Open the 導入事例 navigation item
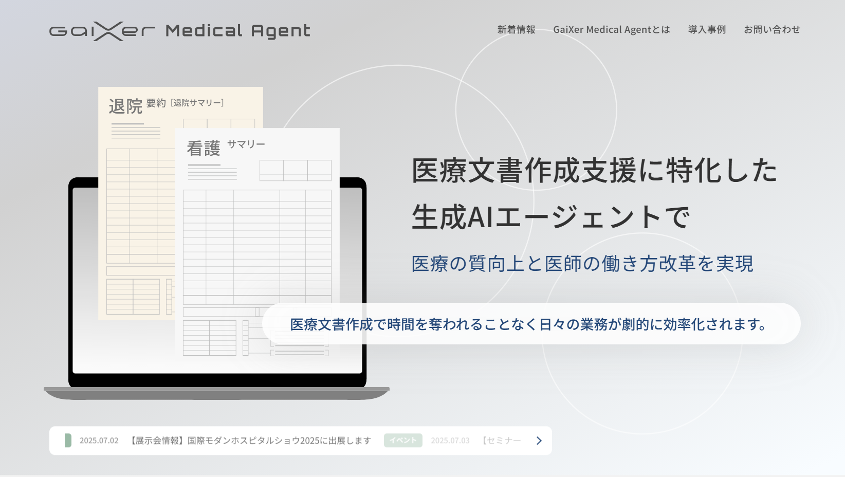Viewport: 845px width, 477px height. [707, 30]
